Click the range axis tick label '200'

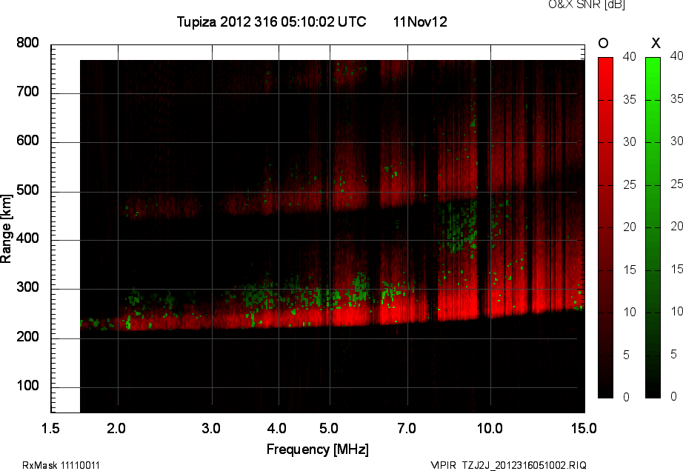coord(27,336)
